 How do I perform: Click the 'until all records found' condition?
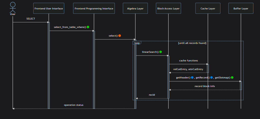pos(192,43)
